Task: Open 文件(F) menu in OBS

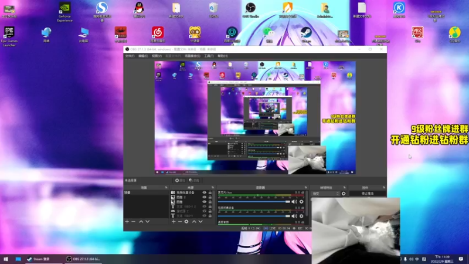Action: pos(130,56)
